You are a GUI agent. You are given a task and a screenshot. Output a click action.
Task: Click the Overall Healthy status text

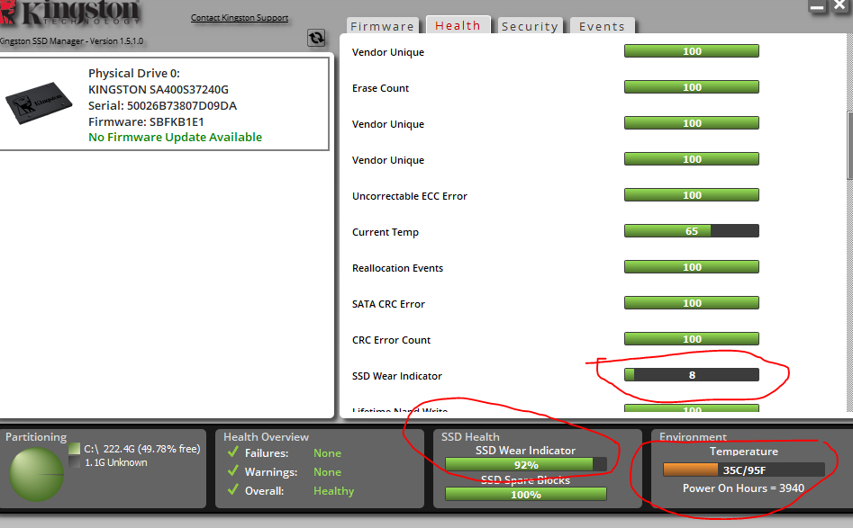(x=333, y=491)
